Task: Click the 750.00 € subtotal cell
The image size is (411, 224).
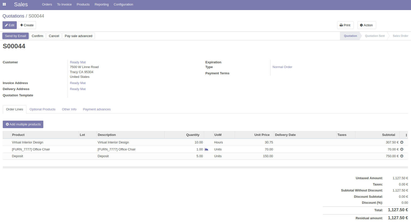Action: click(x=377, y=156)
